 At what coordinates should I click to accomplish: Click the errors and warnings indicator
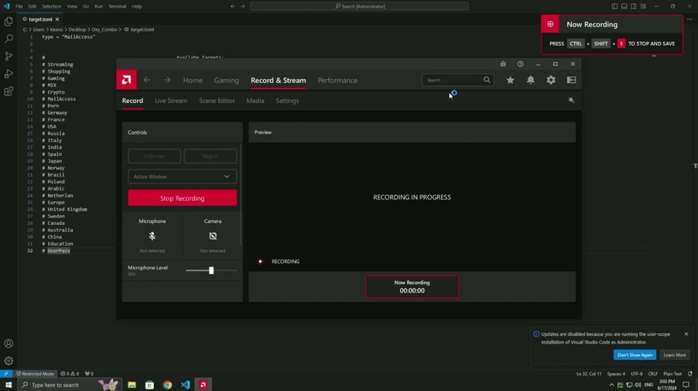(69, 374)
